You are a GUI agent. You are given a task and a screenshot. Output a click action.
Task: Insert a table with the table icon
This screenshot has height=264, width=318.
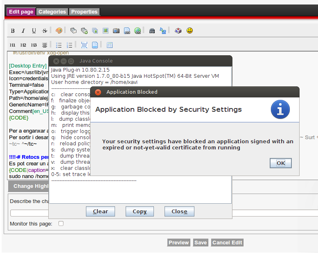point(110,45)
